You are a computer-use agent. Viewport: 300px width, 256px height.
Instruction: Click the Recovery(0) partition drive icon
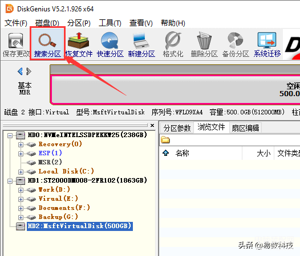point(31,144)
